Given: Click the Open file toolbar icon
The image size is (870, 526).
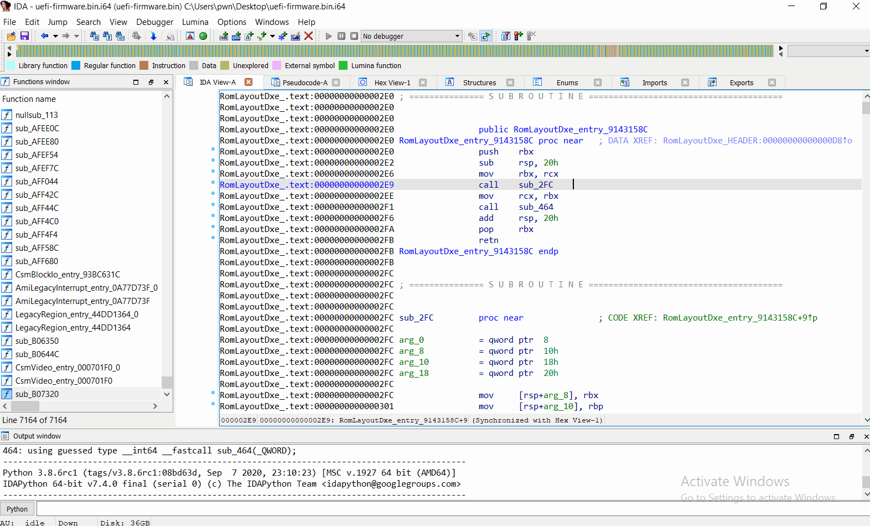Looking at the screenshot, I should click(11, 36).
